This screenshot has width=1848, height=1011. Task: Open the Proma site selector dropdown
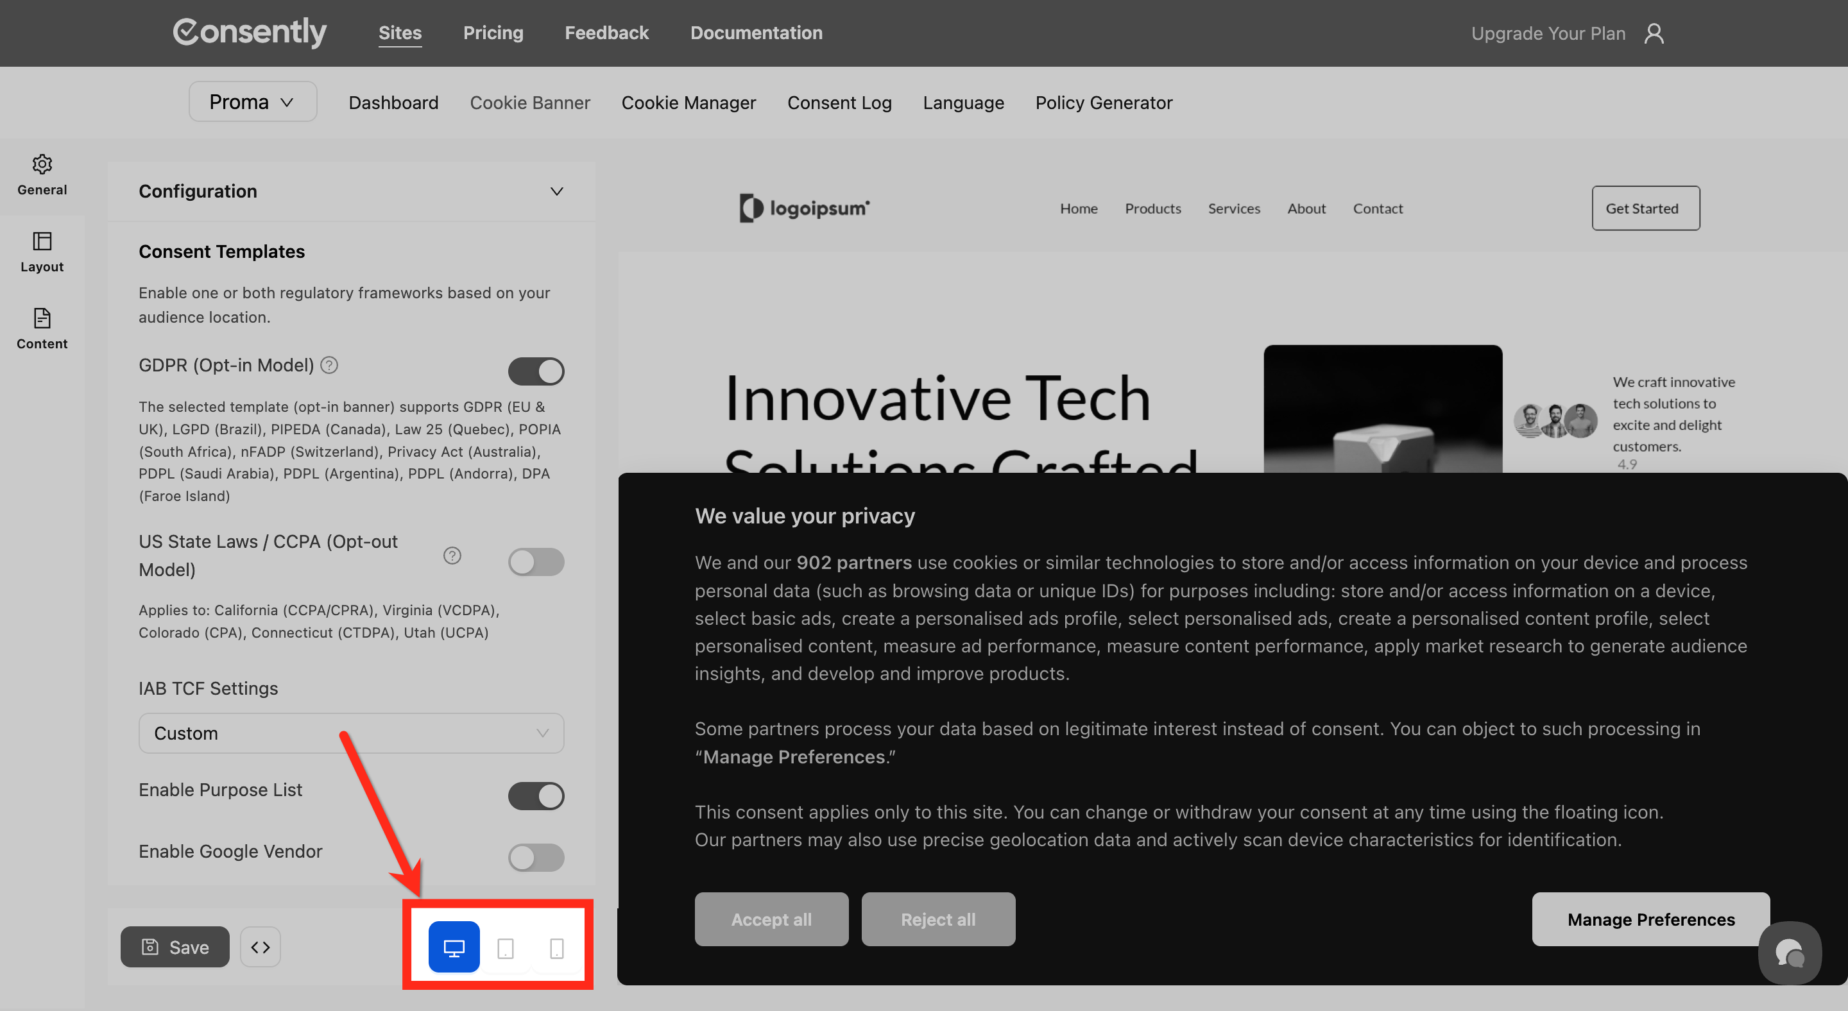point(253,102)
